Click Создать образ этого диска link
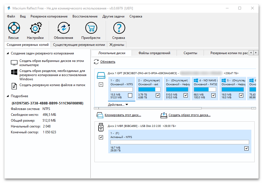This screenshot has height=183, width=263. point(189,115)
